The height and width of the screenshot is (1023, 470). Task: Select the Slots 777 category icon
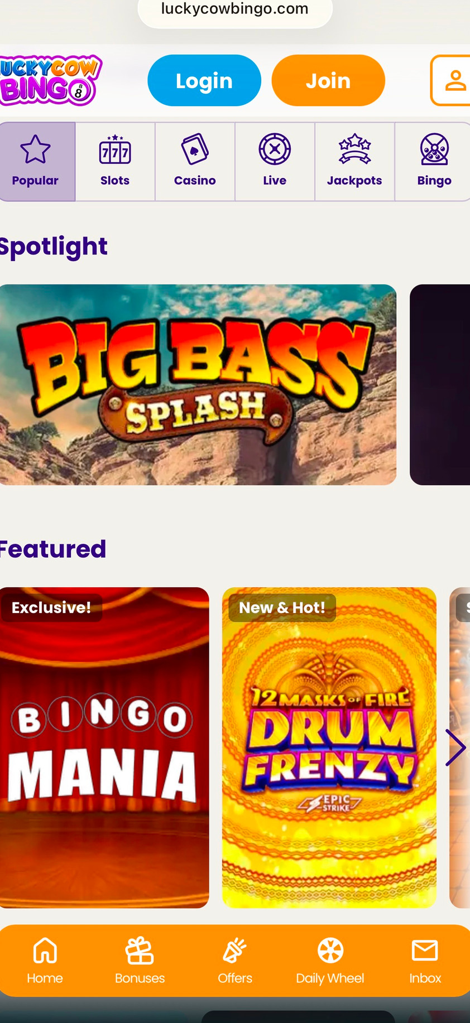(115, 162)
